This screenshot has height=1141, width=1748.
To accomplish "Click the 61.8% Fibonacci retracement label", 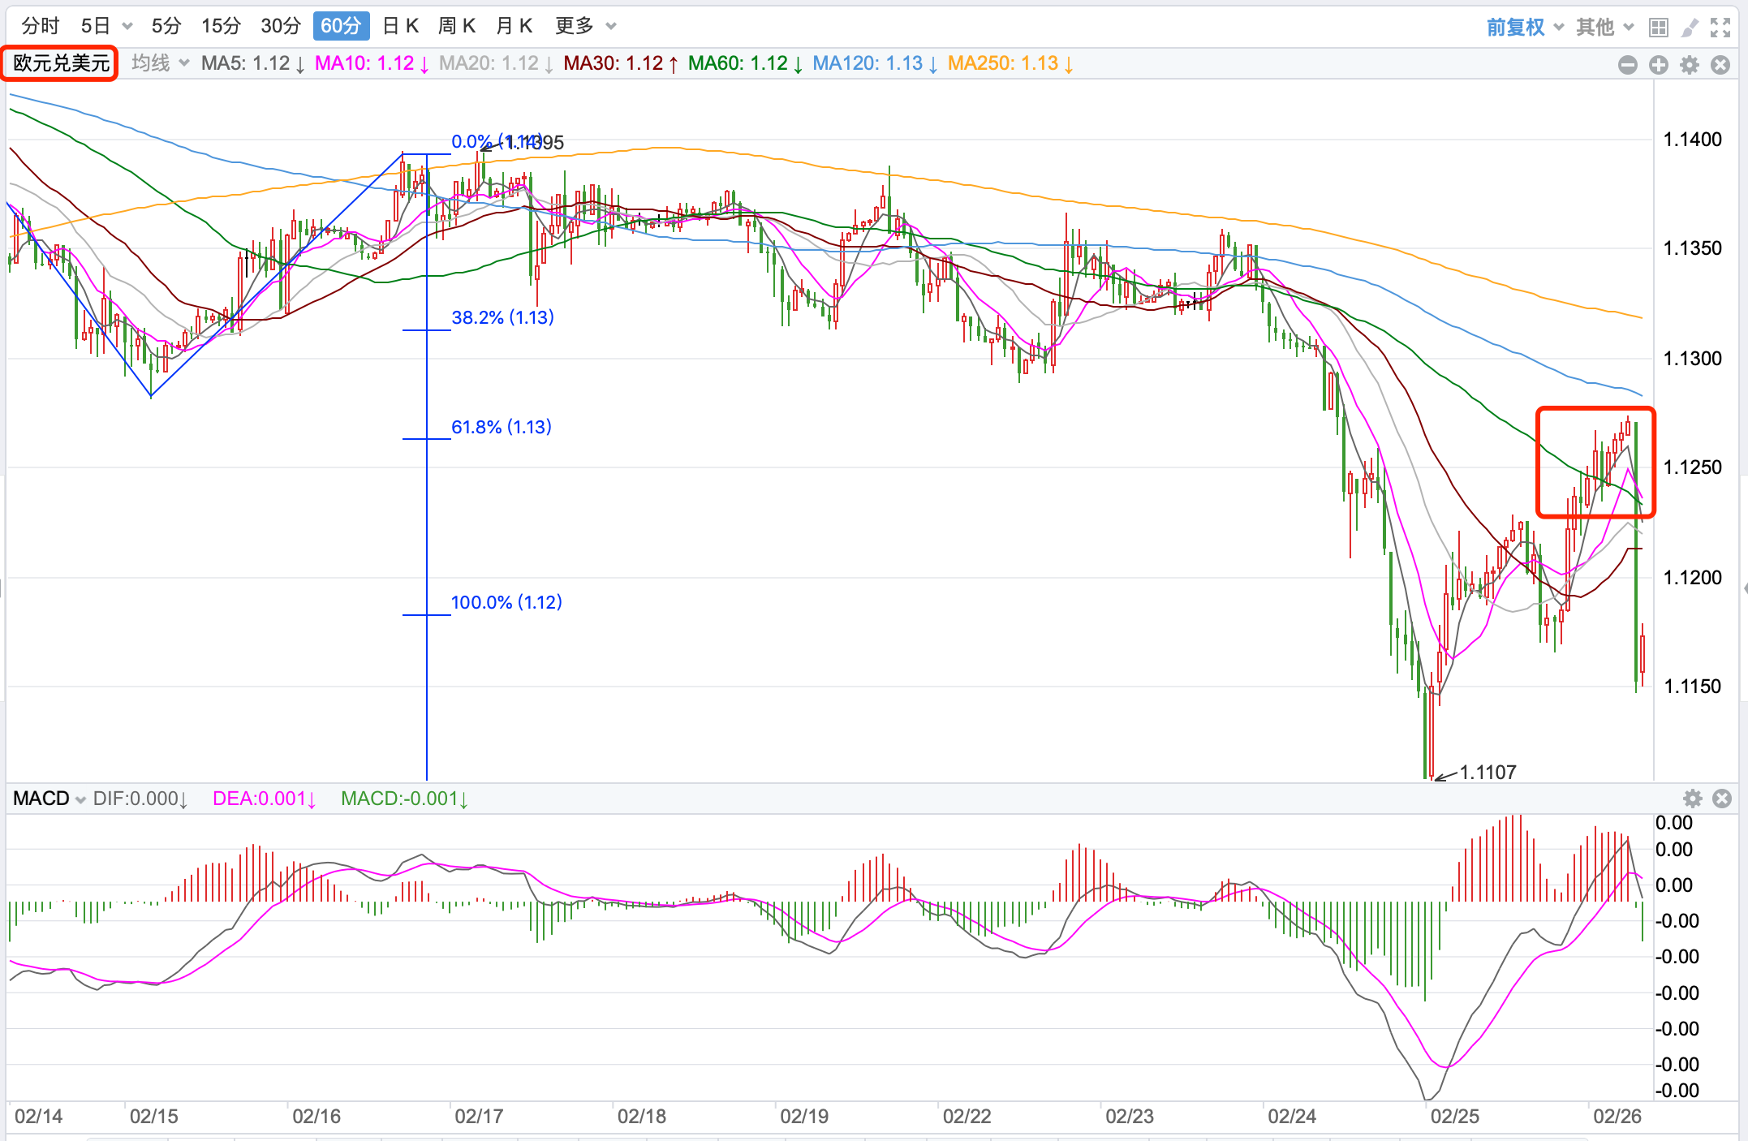I will 501,427.
